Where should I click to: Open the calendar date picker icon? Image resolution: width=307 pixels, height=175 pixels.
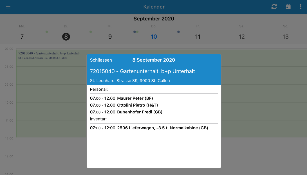coord(288,7)
